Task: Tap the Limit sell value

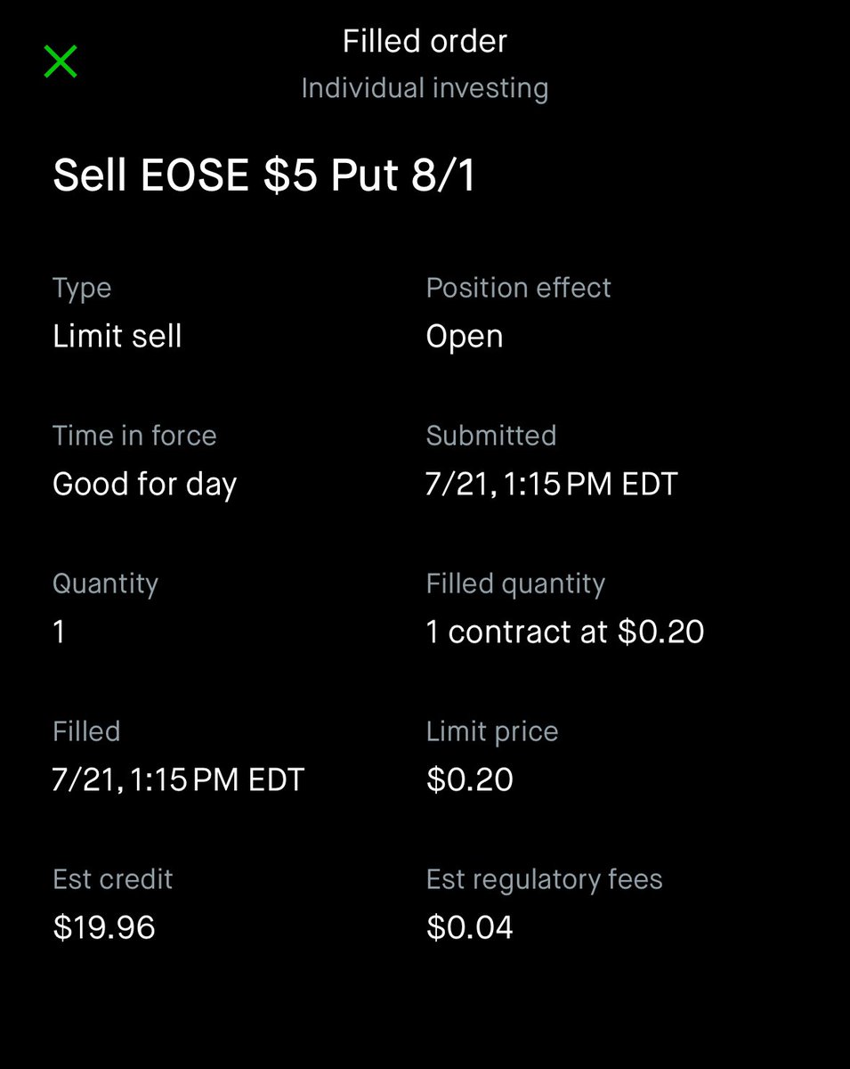Action: coord(117,336)
